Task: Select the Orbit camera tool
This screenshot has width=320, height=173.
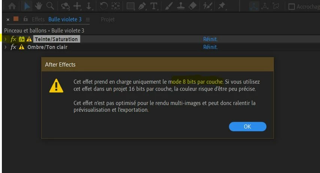Action: pyautogui.click(x=65, y=6)
